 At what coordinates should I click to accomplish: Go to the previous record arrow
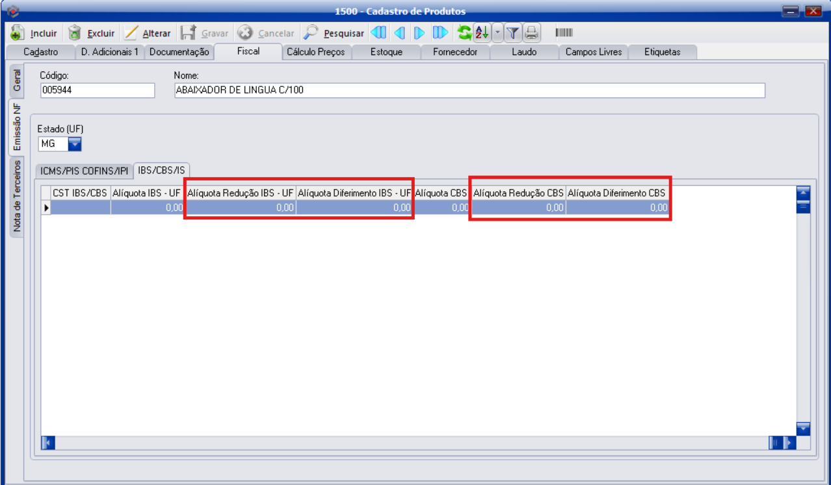coord(399,33)
